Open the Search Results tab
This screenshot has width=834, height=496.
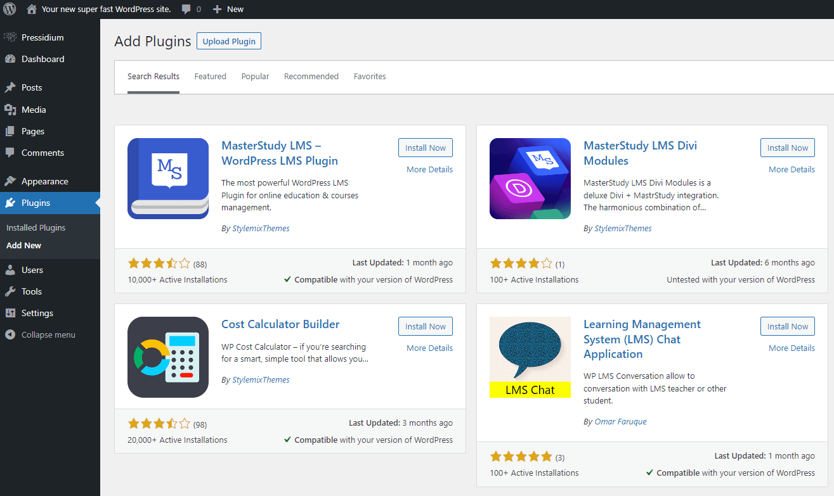tap(153, 77)
